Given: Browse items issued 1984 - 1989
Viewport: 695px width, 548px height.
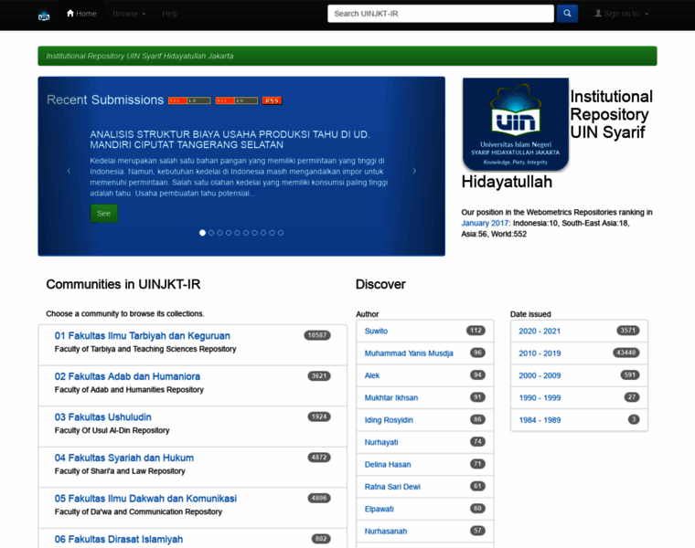Looking at the screenshot, I should coord(540,419).
